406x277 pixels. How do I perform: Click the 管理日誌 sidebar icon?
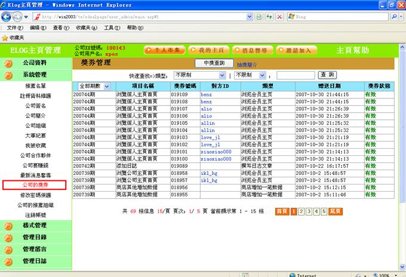pos(9,261)
